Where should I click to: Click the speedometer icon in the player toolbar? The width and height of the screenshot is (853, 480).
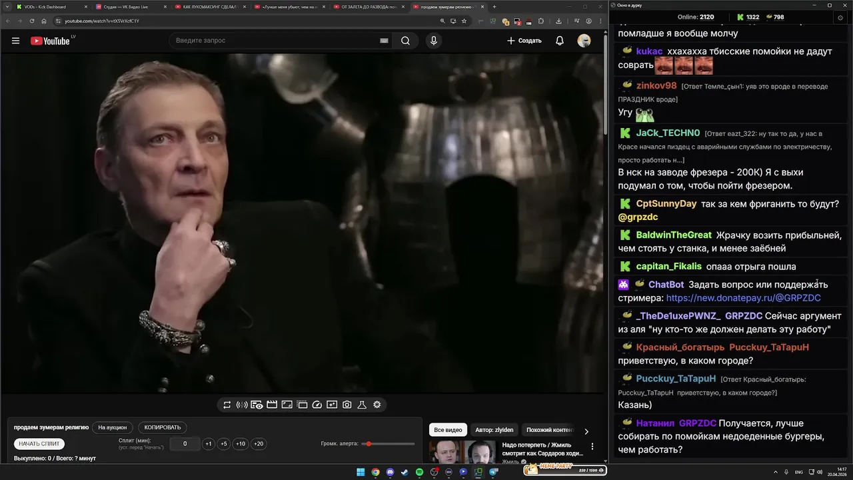click(x=317, y=405)
